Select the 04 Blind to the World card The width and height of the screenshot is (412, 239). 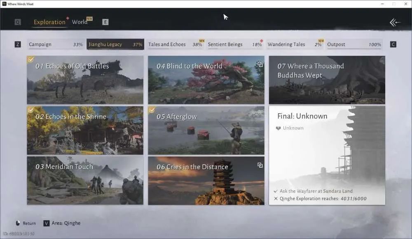click(206, 80)
